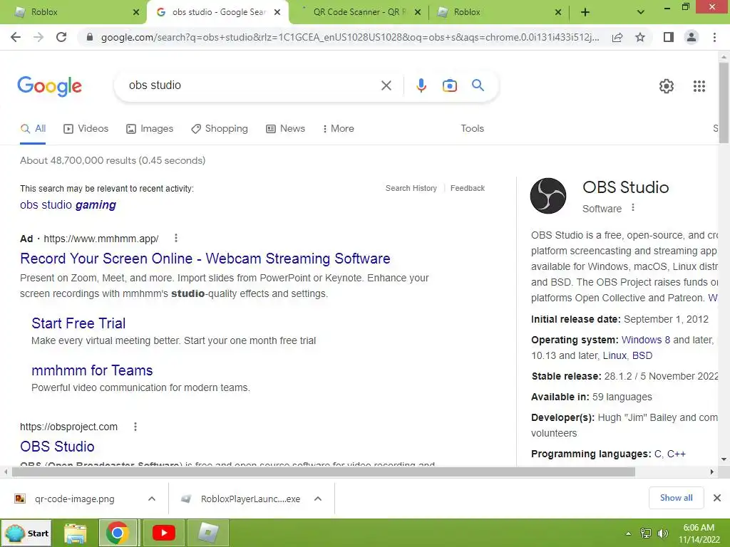Open the More search filters menu
The width and height of the screenshot is (730, 547).
(338, 128)
